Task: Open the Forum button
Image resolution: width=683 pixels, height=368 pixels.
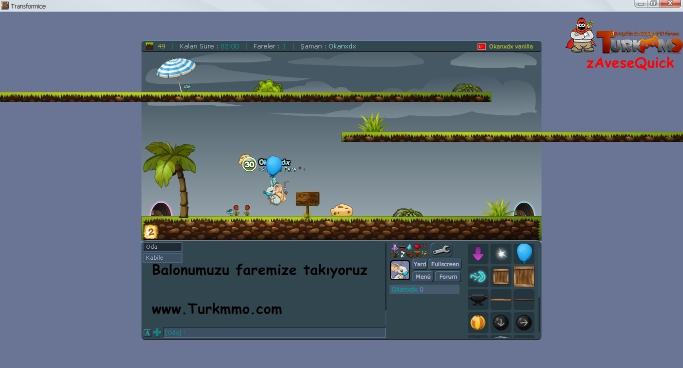Action: 448,277
